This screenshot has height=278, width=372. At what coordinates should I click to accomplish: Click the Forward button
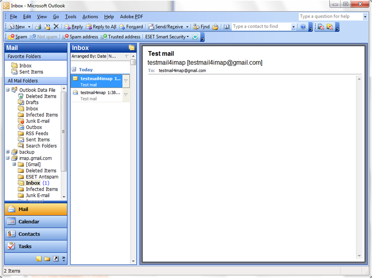pos(131,27)
